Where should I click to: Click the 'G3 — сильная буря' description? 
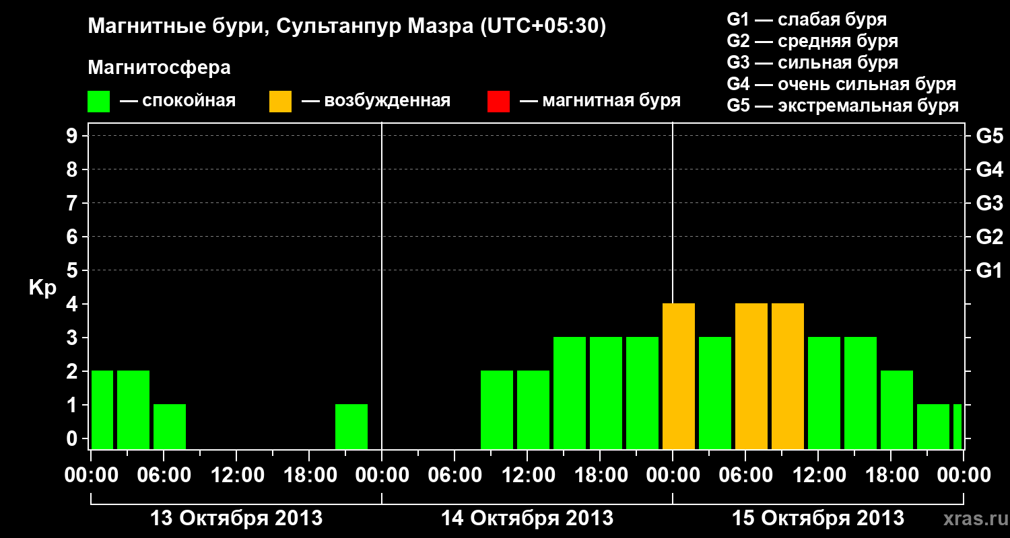pyautogui.click(x=812, y=63)
